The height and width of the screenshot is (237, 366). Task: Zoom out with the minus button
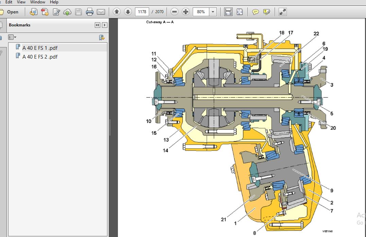pyautogui.click(x=174, y=12)
